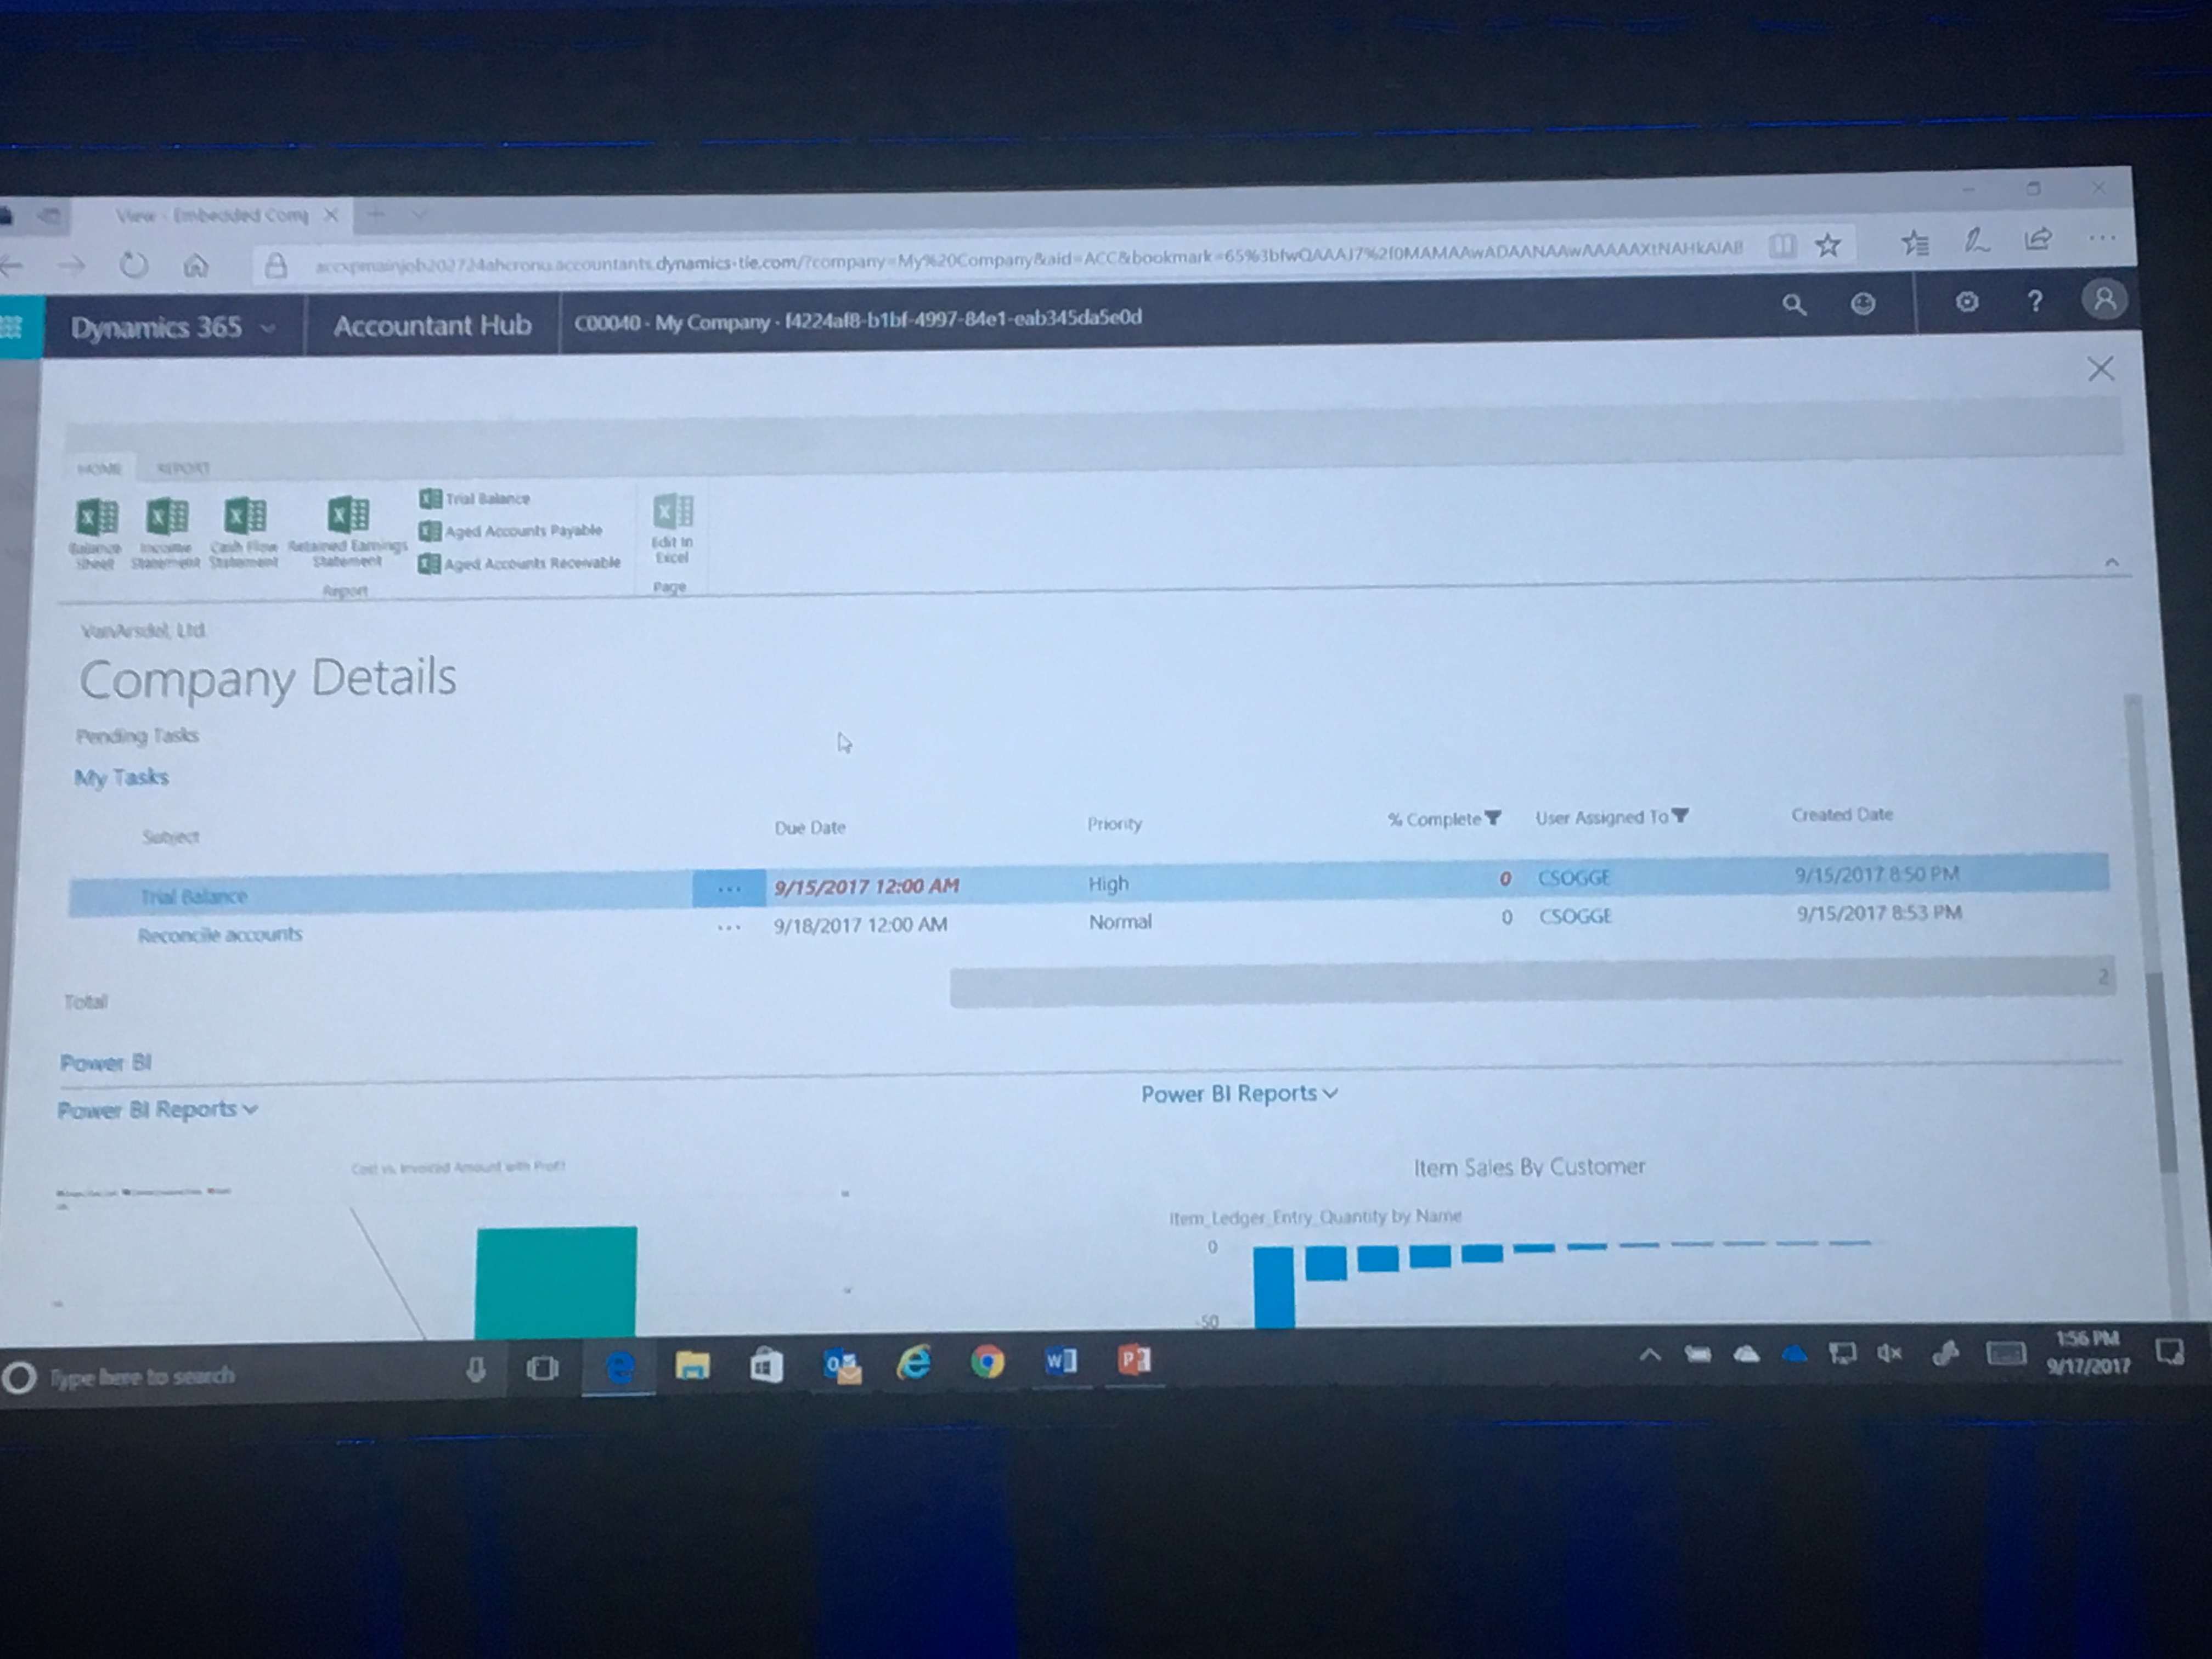Click the search magnifier in header
The image size is (2212, 1659).
[x=1794, y=305]
